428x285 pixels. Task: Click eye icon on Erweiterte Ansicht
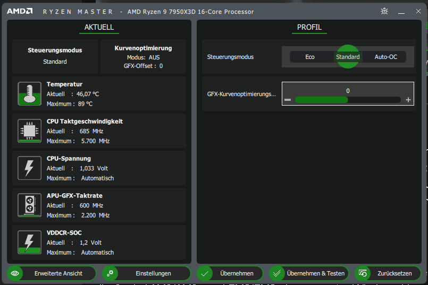[x=15, y=273]
